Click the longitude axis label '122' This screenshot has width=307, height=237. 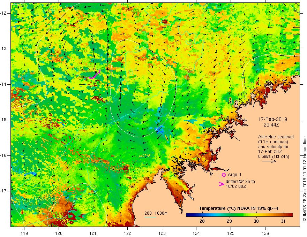click(127, 233)
